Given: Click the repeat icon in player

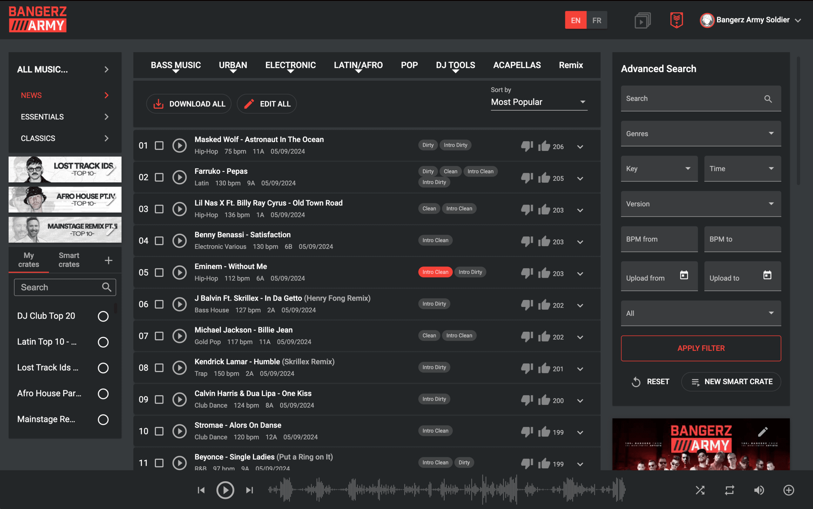Looking at the screenshot, I should pyautogui.click(x=729, y=490).
